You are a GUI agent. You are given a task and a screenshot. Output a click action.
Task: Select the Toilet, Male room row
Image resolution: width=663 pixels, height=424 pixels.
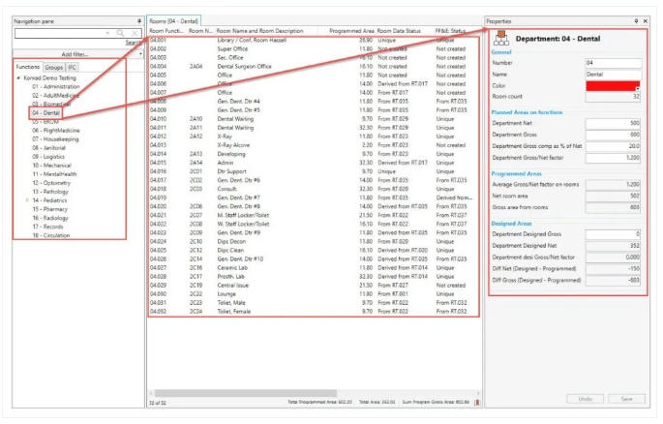click(314, 303)
